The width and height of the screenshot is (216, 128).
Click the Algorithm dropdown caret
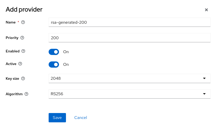pos(204,94)
